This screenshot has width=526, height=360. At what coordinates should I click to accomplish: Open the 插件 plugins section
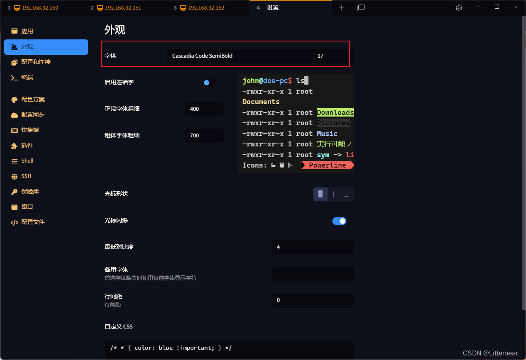(46, 145)
